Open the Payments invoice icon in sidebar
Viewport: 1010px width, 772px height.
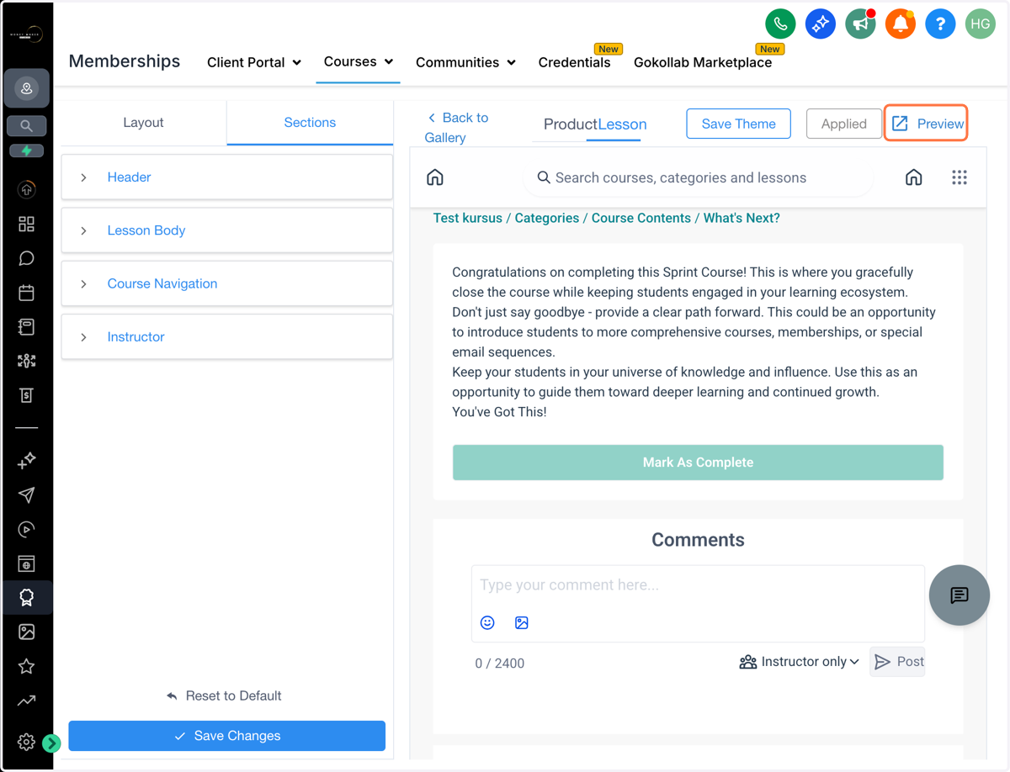pyautogui.click(x=26, y=395)
